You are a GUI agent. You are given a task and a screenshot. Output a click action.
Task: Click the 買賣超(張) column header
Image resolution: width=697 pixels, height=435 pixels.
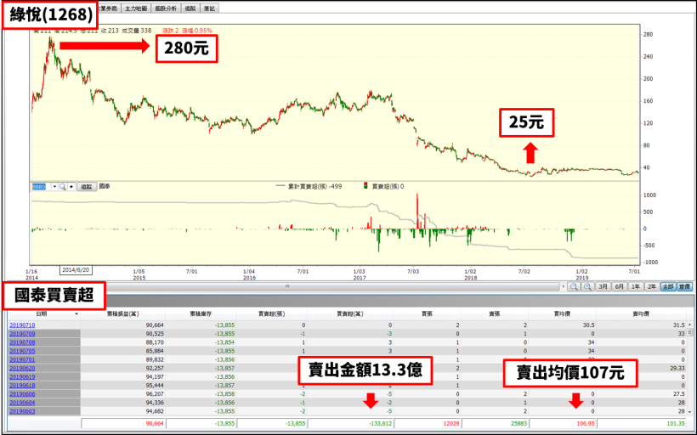coord(271,314)
